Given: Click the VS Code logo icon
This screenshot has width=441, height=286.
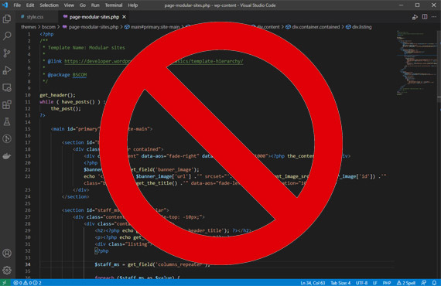Looking at the screenshot, I should point(5,5).
